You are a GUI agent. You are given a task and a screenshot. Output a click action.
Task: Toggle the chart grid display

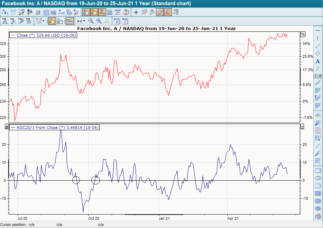pyautogui.click(x=110, y=12)
